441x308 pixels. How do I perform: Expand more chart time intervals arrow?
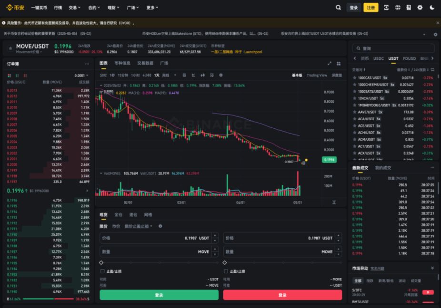pyautogui.click(x=175, y=75)
